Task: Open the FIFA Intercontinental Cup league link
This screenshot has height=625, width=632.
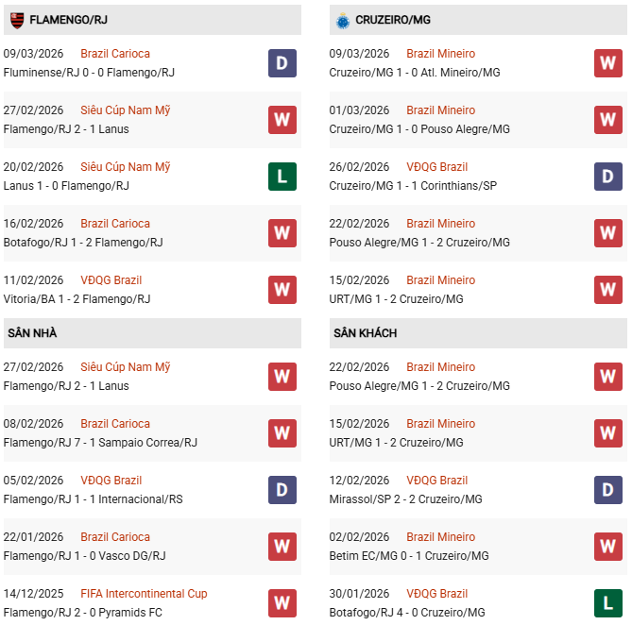Action: click(x=144, y=594)
